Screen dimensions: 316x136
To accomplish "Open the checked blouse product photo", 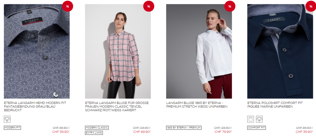I will 118,51.
